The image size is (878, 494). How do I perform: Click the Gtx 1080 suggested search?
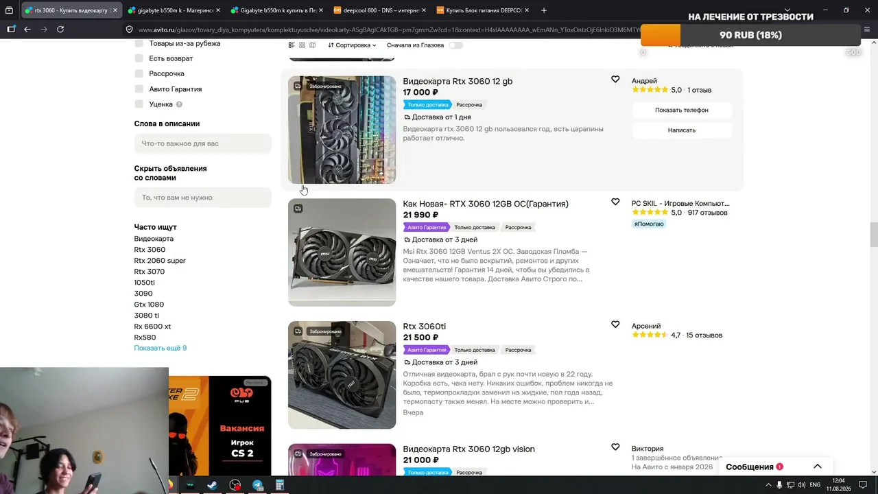click(149, 305)
